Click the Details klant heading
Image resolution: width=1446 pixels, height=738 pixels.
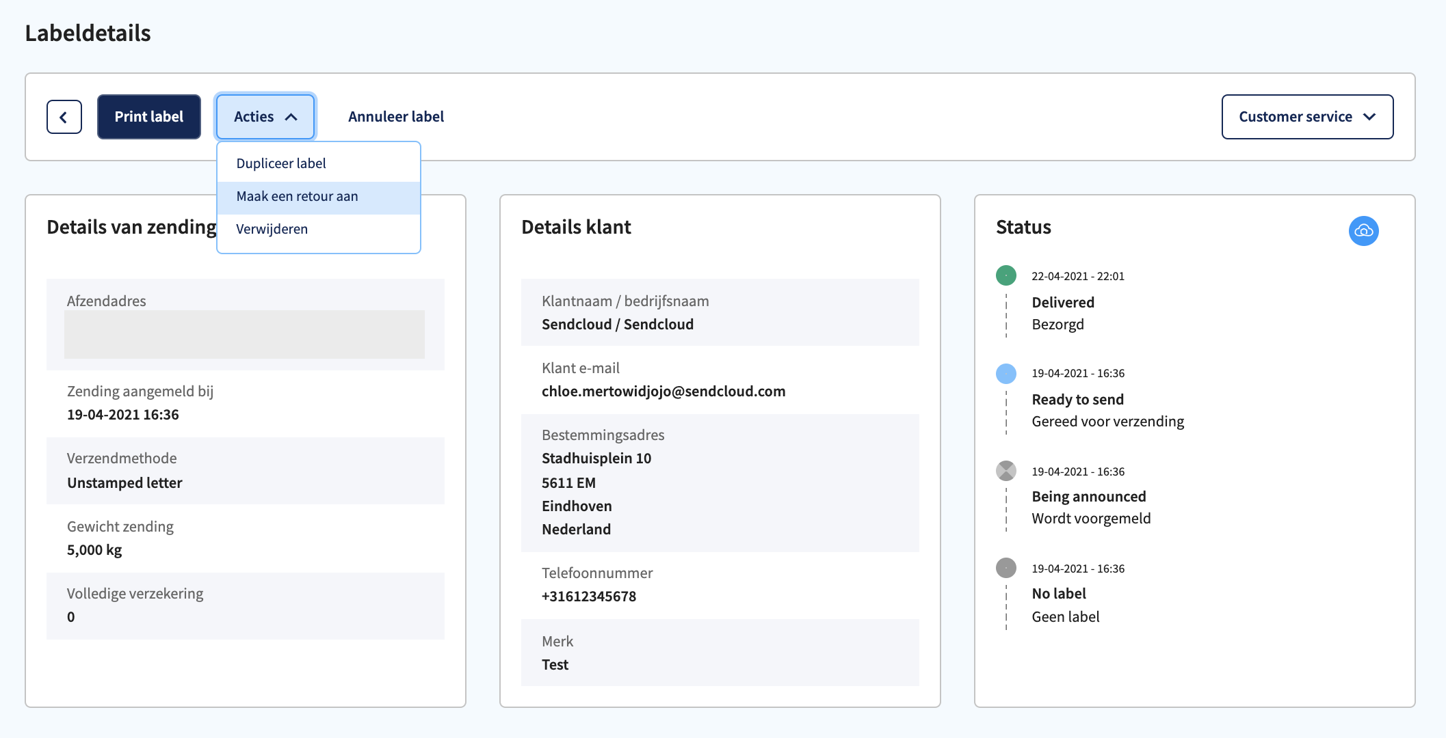577,227
